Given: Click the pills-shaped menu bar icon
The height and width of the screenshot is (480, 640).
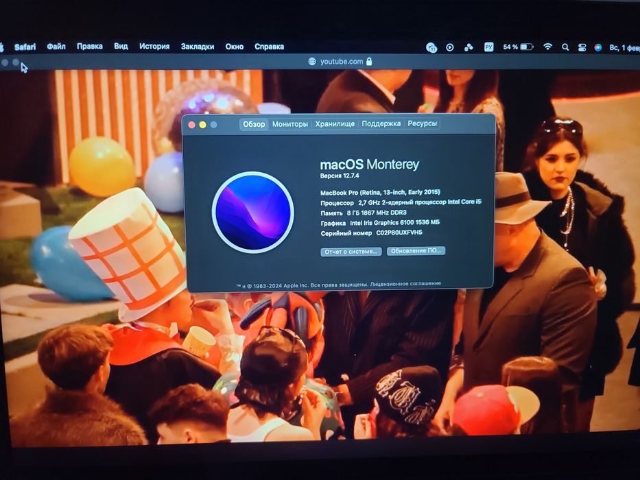Looking at the screenshot, I should click(x=469, y=47).
